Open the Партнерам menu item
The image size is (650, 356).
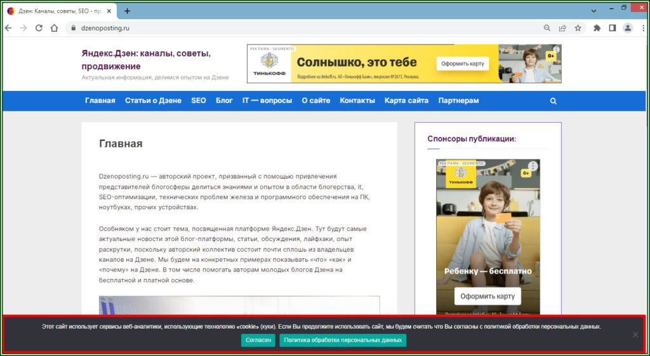coord(458,100)
